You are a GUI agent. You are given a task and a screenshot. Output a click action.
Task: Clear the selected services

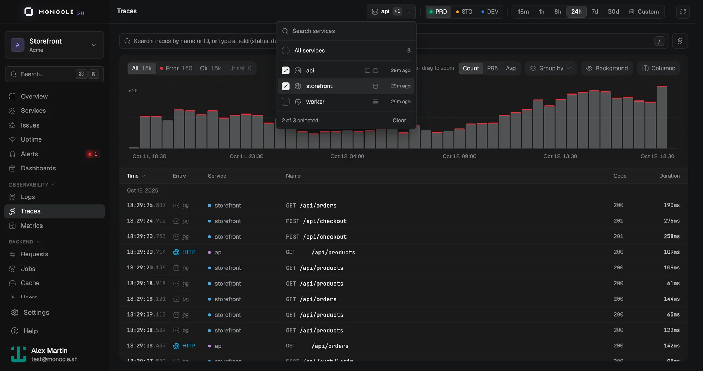tap(399, 121)
